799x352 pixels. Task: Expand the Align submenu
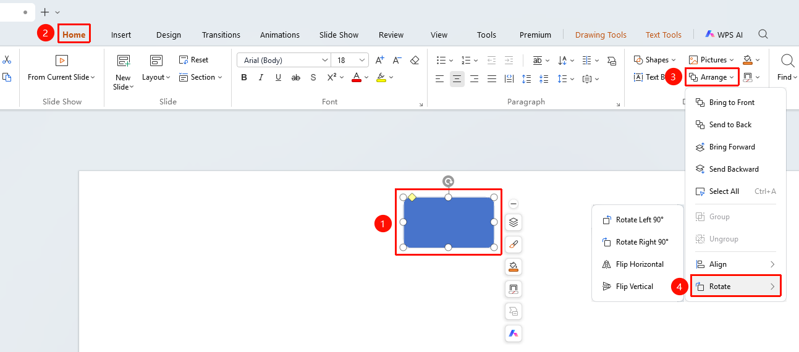tap(735, 264)
